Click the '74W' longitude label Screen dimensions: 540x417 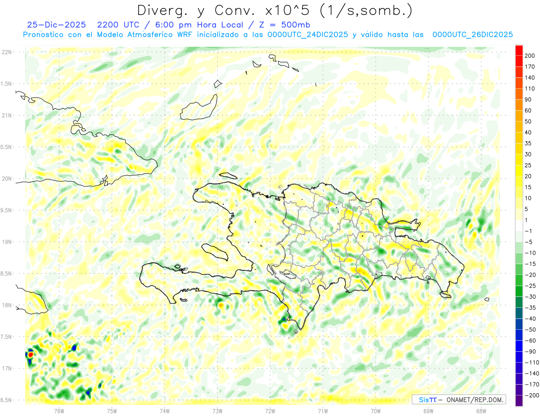165,411
